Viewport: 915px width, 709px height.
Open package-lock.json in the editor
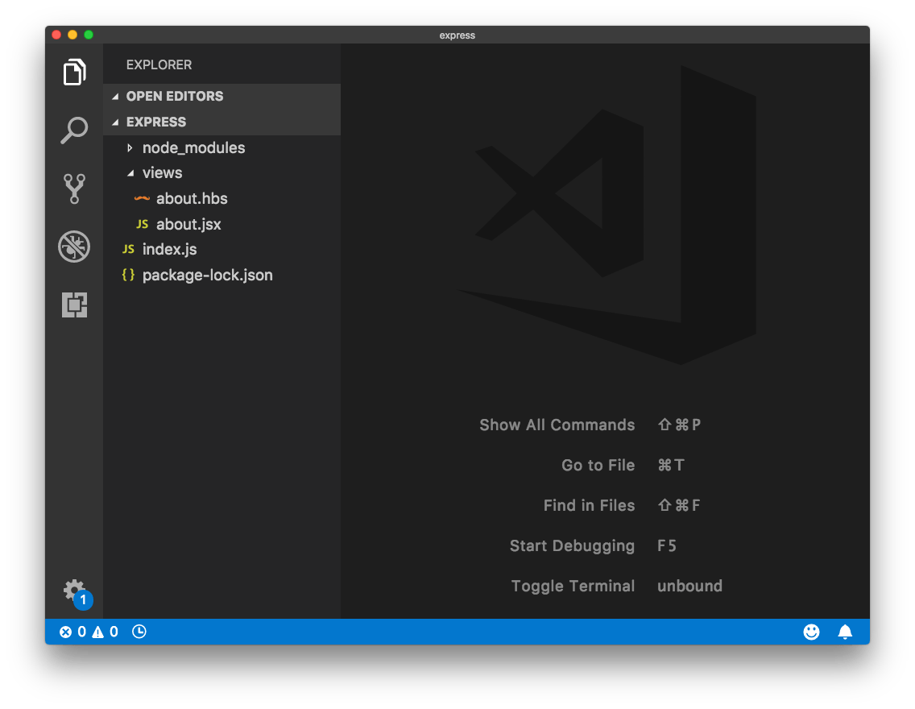[208, 275]
